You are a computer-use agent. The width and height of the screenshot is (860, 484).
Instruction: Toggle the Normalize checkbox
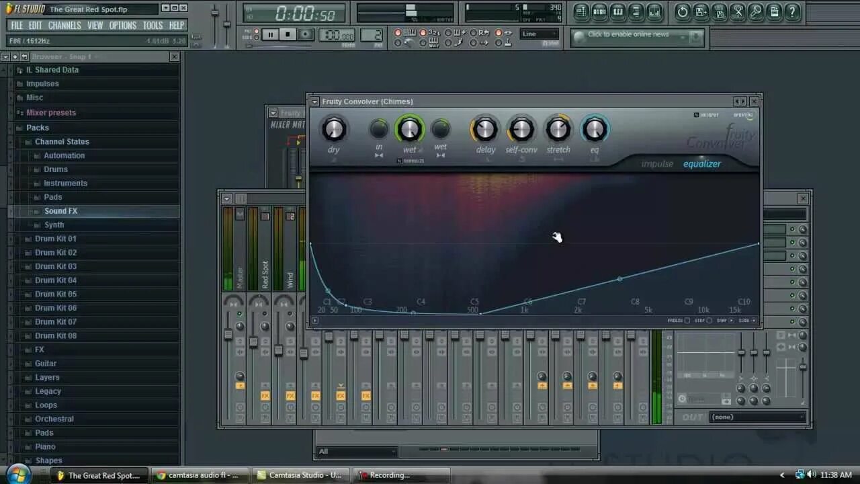tap(399, 161)
